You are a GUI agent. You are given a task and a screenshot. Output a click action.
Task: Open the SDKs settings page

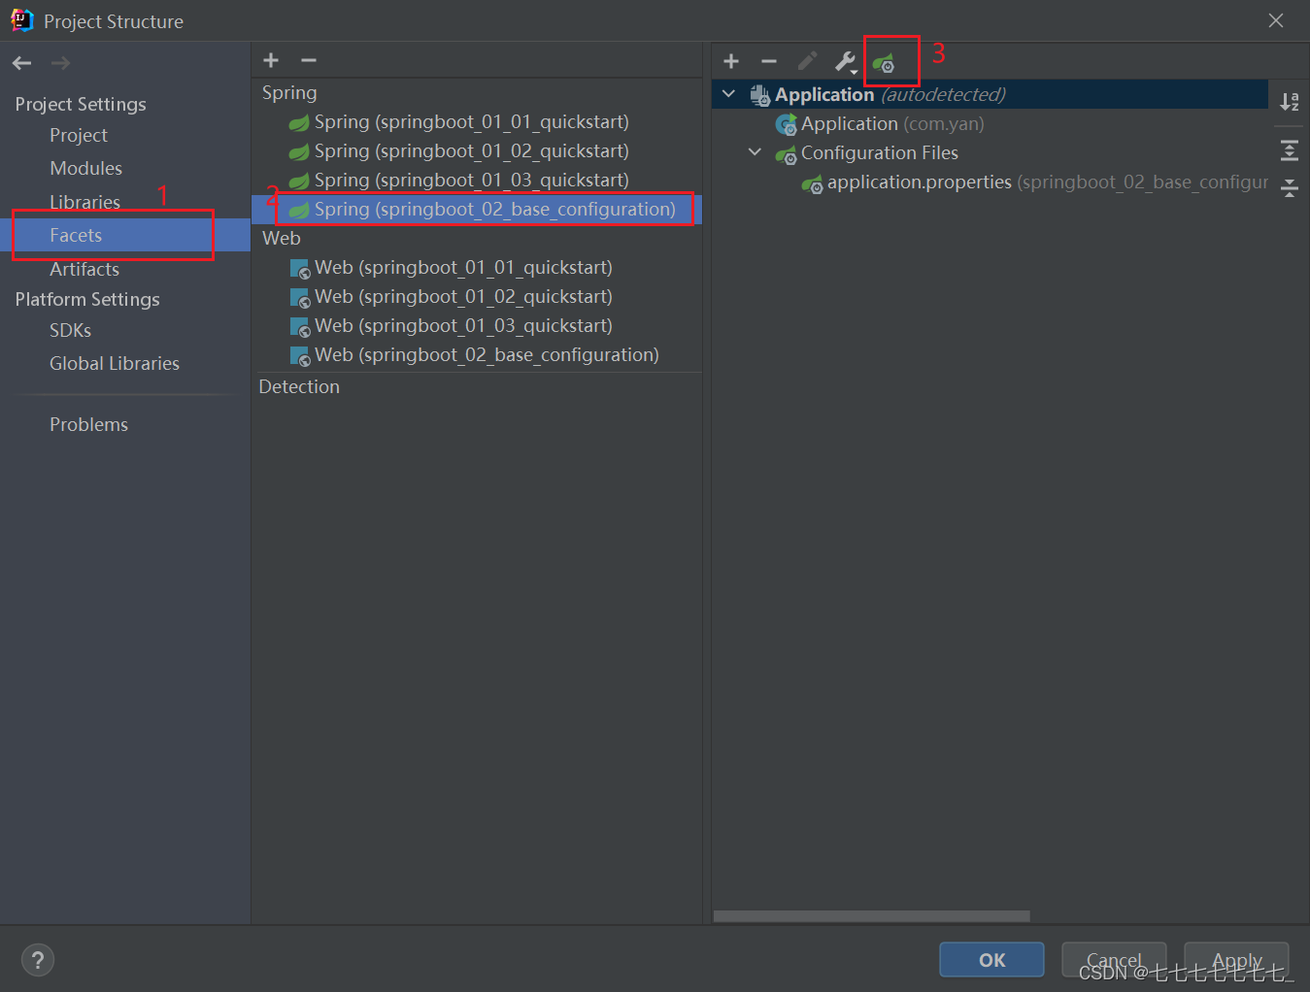coord(71,330)
